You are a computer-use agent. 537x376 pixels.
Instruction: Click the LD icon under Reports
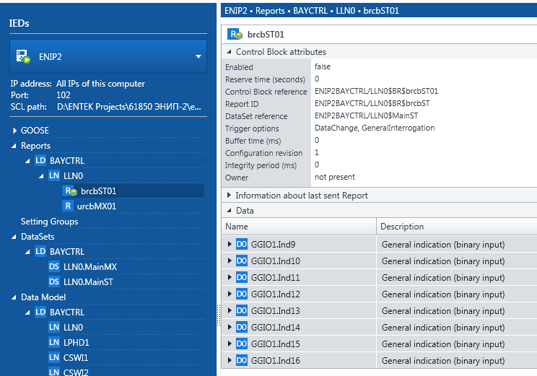[x=40, y=161]
